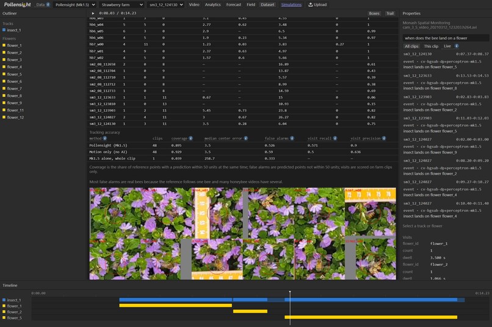Click the info icon beside method column
This screenshot has height=327, width=492.
coord(105,138)
